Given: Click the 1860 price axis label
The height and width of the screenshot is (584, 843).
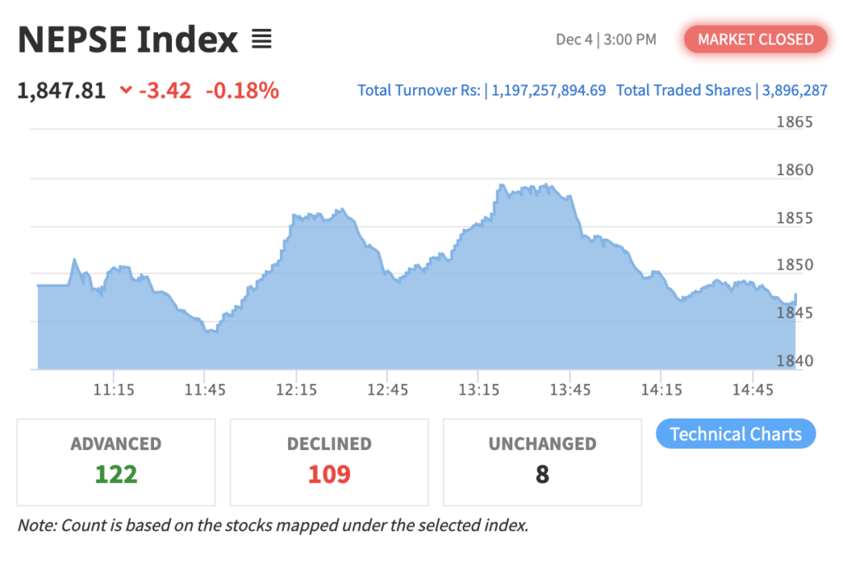Looking at the screenshot, I should 794,170.
